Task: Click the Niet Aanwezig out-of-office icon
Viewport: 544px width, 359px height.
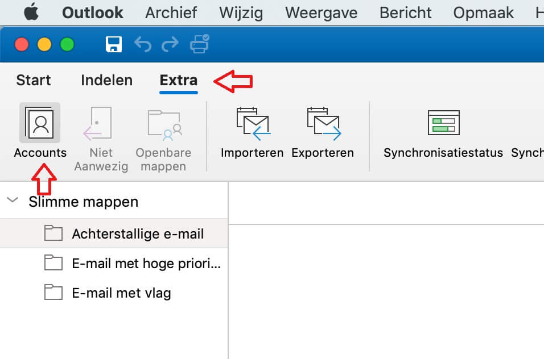Action: coord(97,124)
